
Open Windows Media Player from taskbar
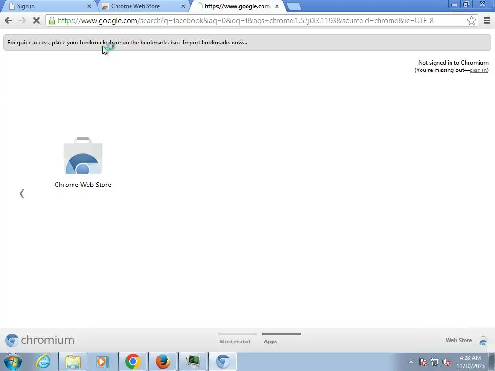tap(102, 361)
